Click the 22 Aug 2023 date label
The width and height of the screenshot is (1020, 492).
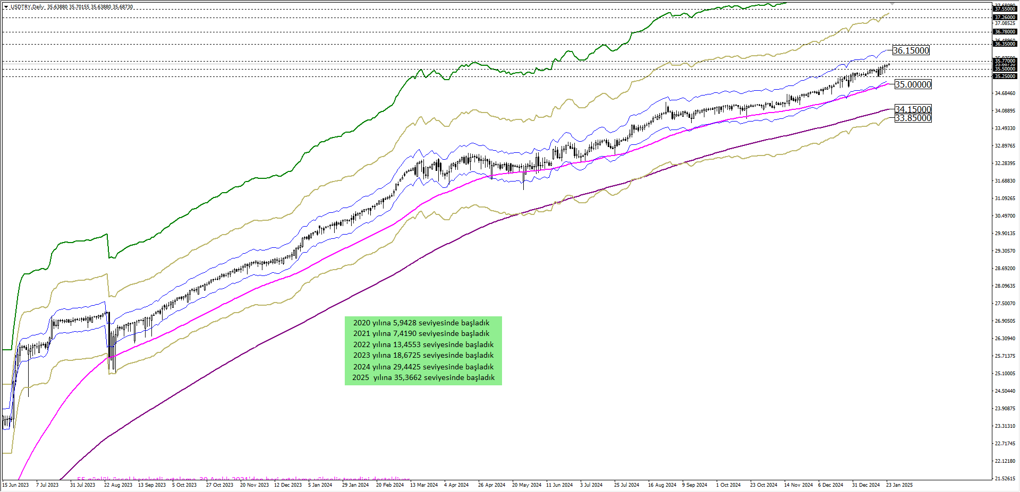coord(118,485)
